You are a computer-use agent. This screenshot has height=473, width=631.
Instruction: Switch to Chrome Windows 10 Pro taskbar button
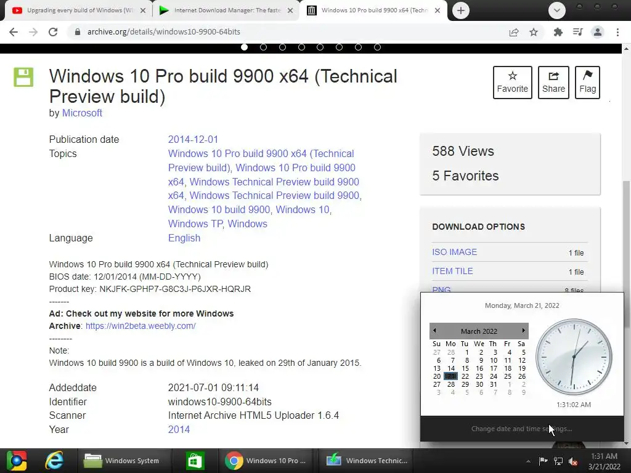(266, 461)
